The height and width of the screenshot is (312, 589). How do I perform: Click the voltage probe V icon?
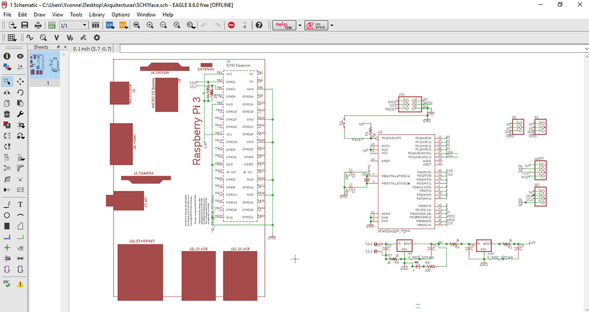pyautogui.click(x=57, y=38)
